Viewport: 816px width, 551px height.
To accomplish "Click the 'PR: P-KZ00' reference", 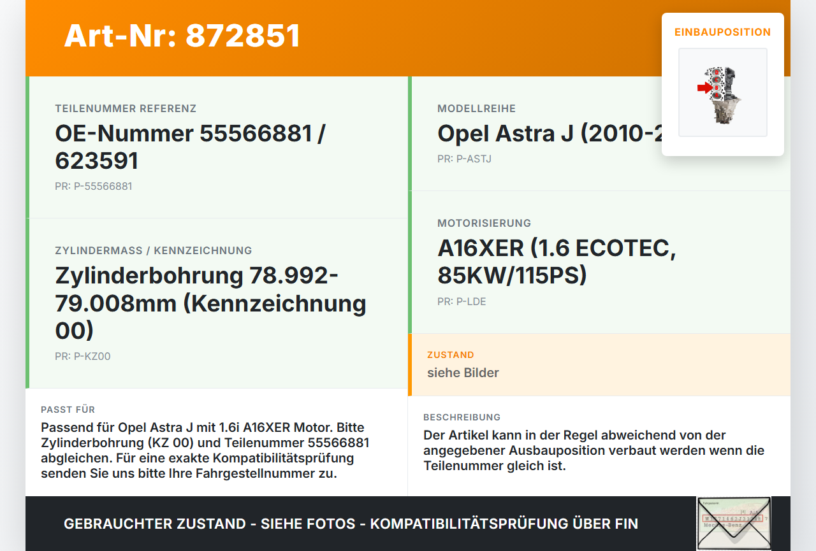I will pos(83,357).
